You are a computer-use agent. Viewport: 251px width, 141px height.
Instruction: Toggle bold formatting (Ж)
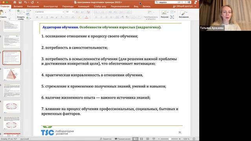[37, 17]
